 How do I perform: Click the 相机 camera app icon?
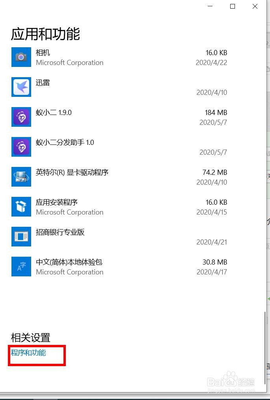click(21, 57)
